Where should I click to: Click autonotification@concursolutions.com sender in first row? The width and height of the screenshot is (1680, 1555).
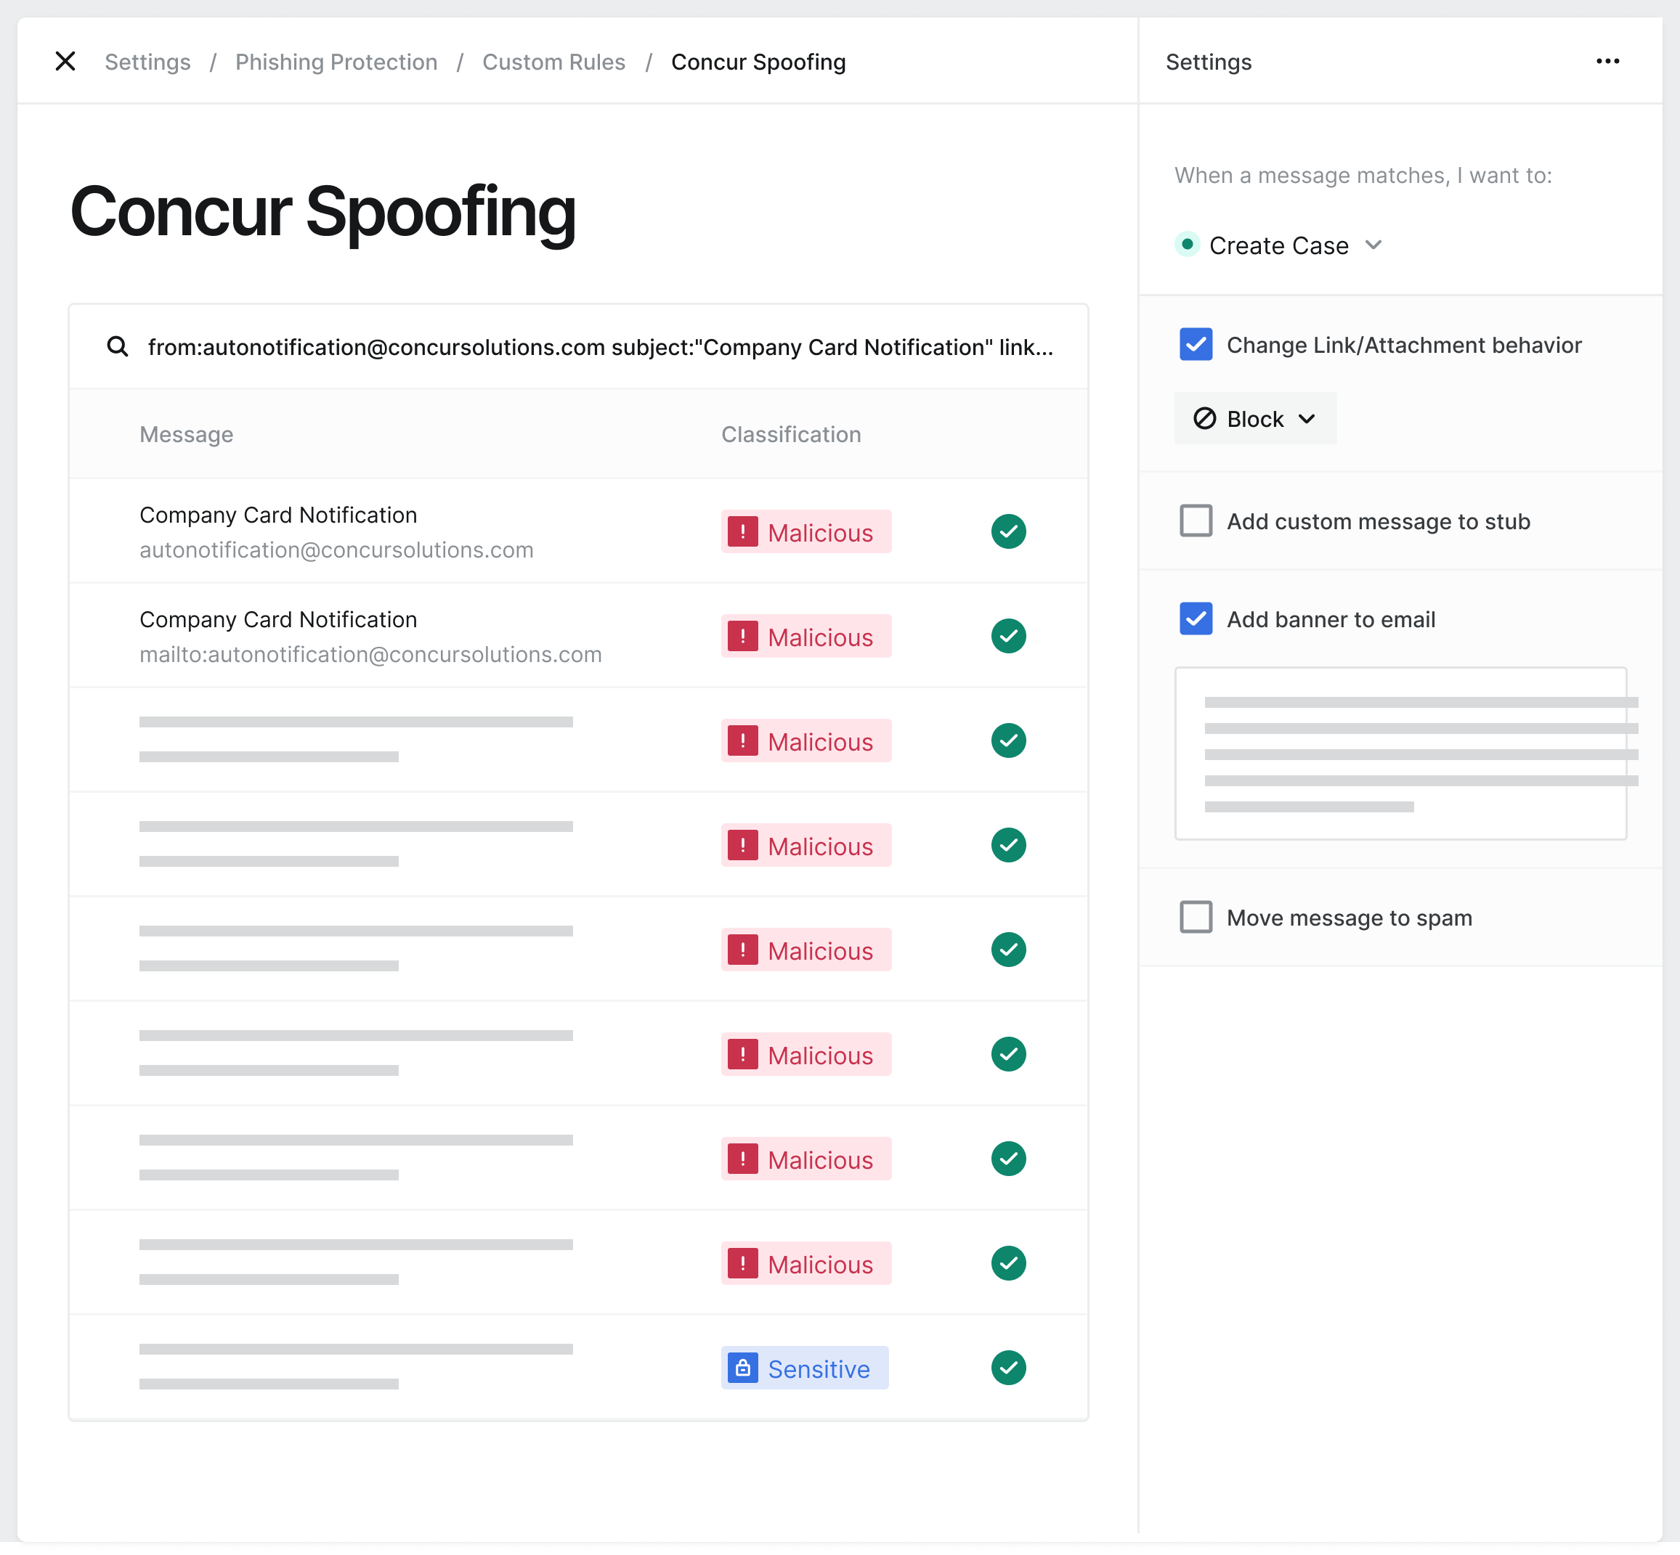point(336,550)
